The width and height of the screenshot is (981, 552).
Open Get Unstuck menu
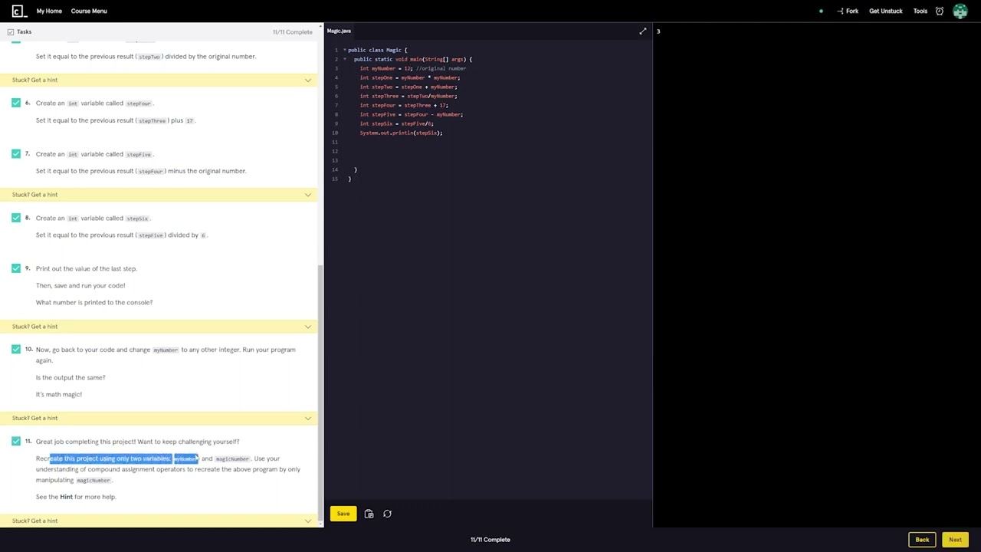885,11
